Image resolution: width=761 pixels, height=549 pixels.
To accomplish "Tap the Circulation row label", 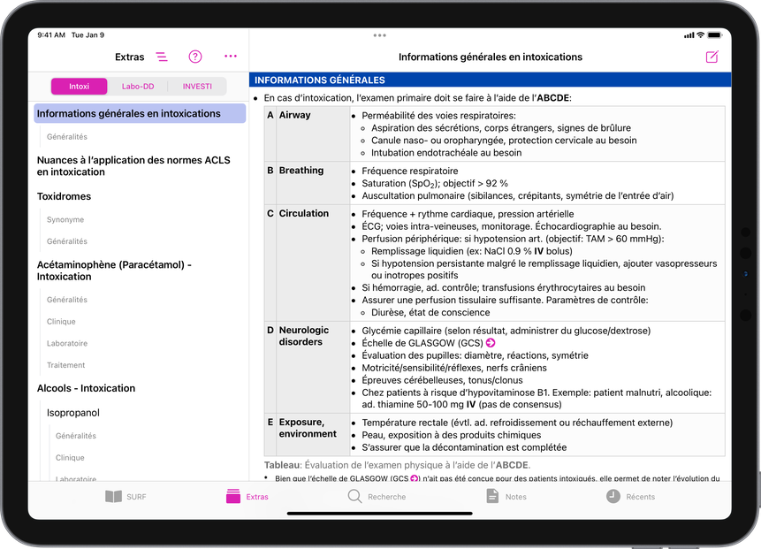I will point(304,214).
